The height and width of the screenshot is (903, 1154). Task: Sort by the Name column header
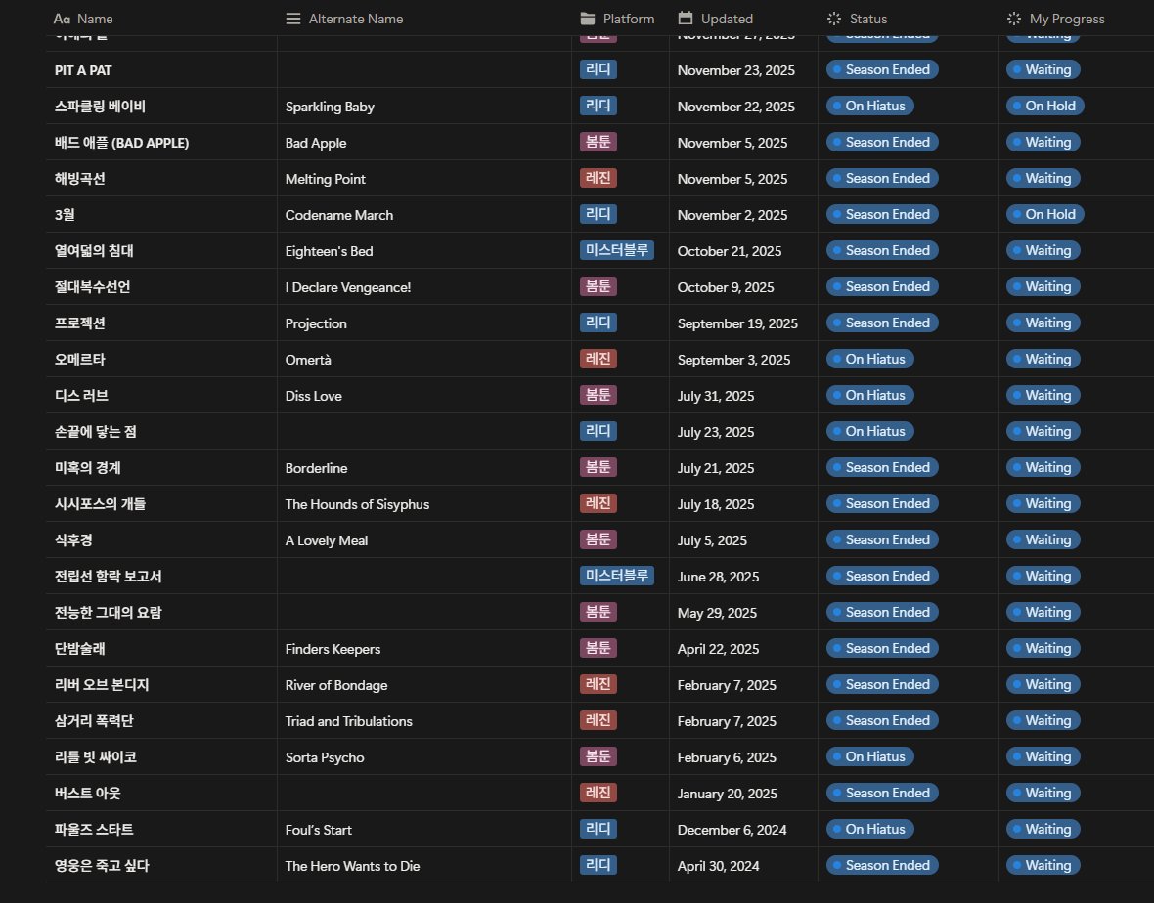coord(83,19)
